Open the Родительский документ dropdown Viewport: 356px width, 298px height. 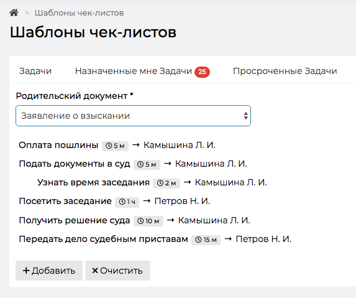pos(134,116)
